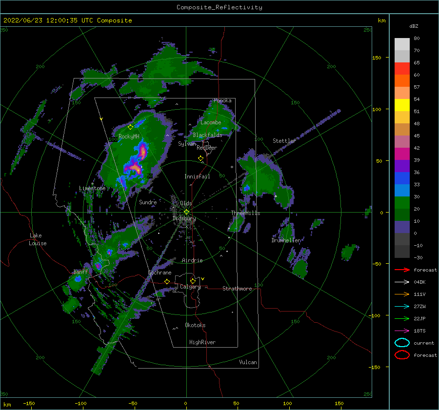Click the Drumheller city label
The image size is (439, 410).
click(286, 240)
